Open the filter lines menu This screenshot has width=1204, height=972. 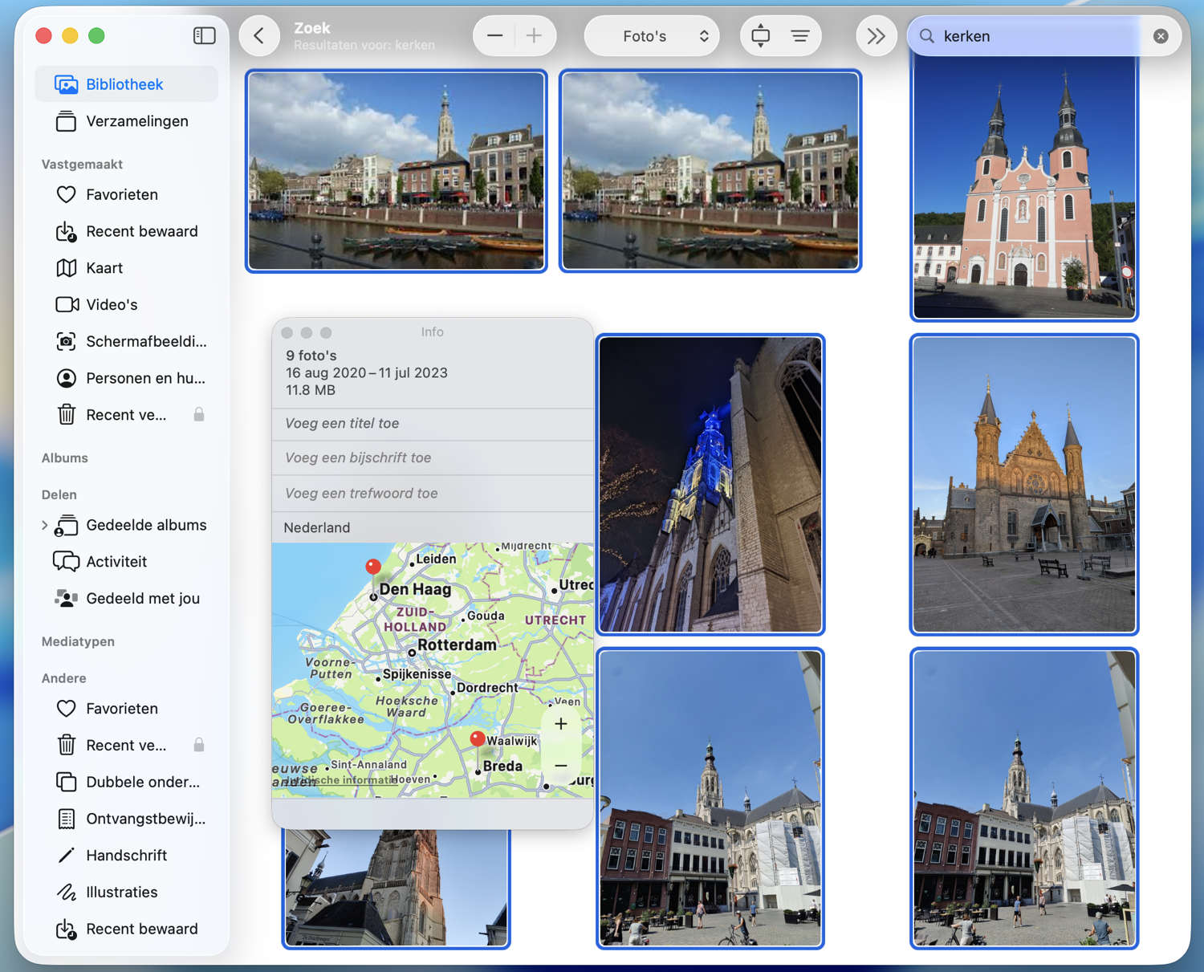pyautogui.click(x=800, y=36)
